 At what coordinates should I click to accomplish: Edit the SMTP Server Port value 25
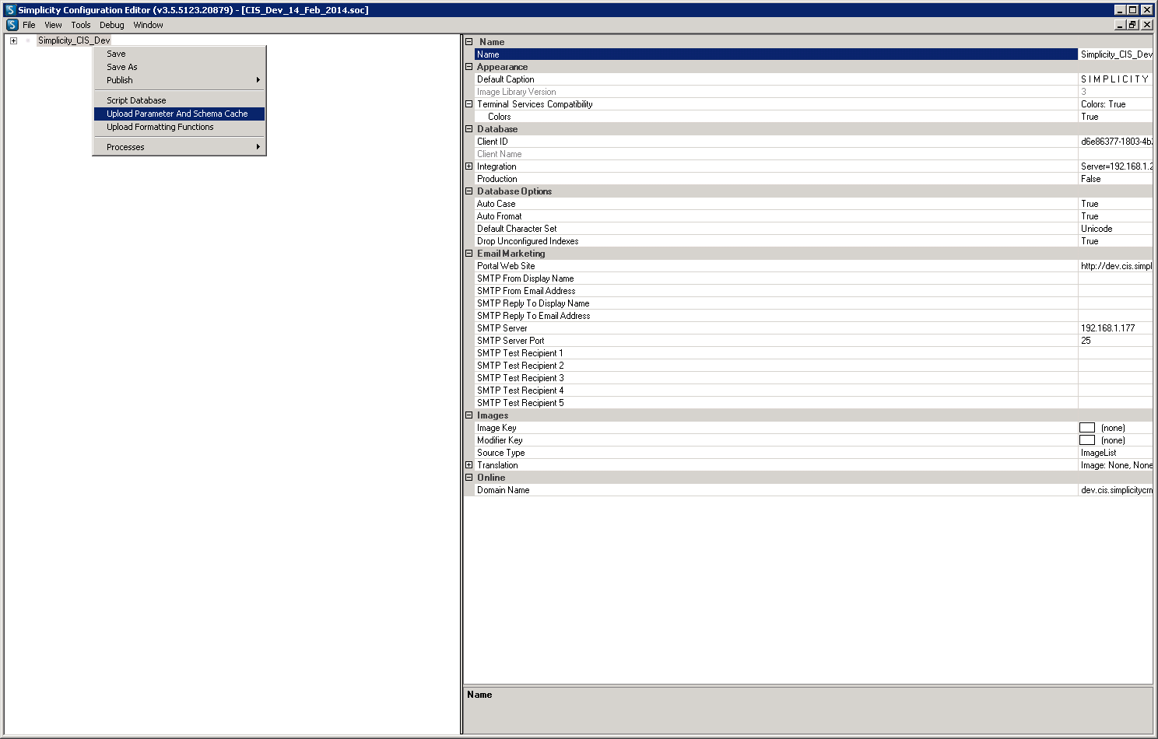(1115, 341)
